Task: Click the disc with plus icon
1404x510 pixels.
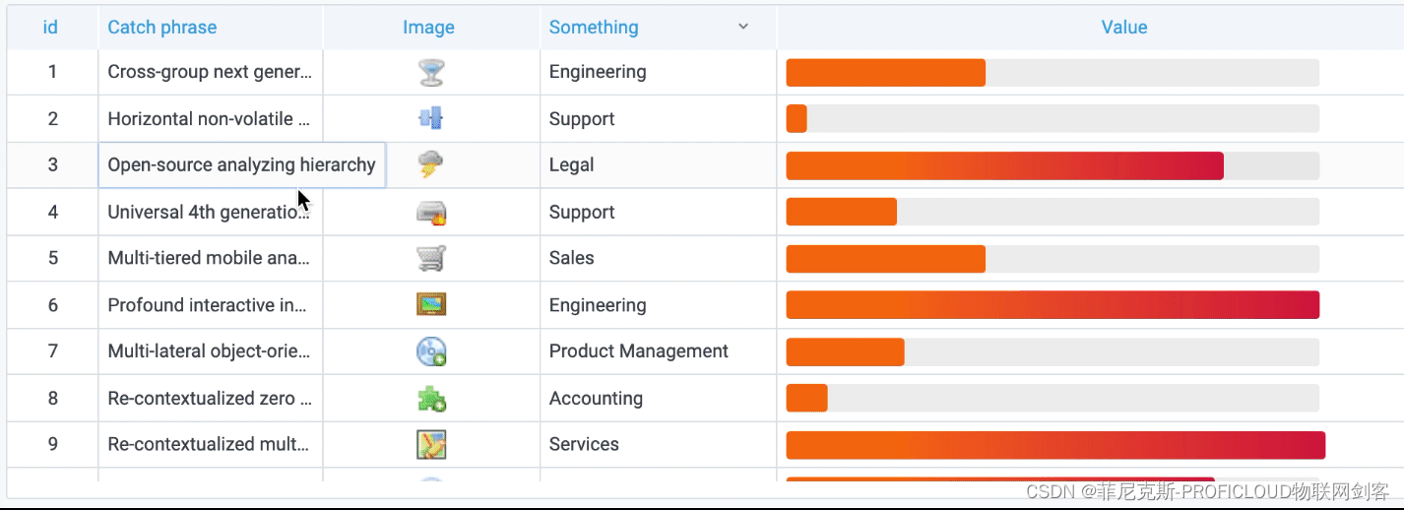Action: [431, 351]
